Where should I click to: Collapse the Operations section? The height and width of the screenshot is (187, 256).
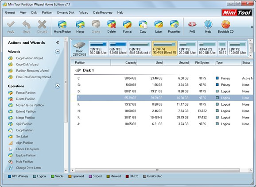(58, 86)
